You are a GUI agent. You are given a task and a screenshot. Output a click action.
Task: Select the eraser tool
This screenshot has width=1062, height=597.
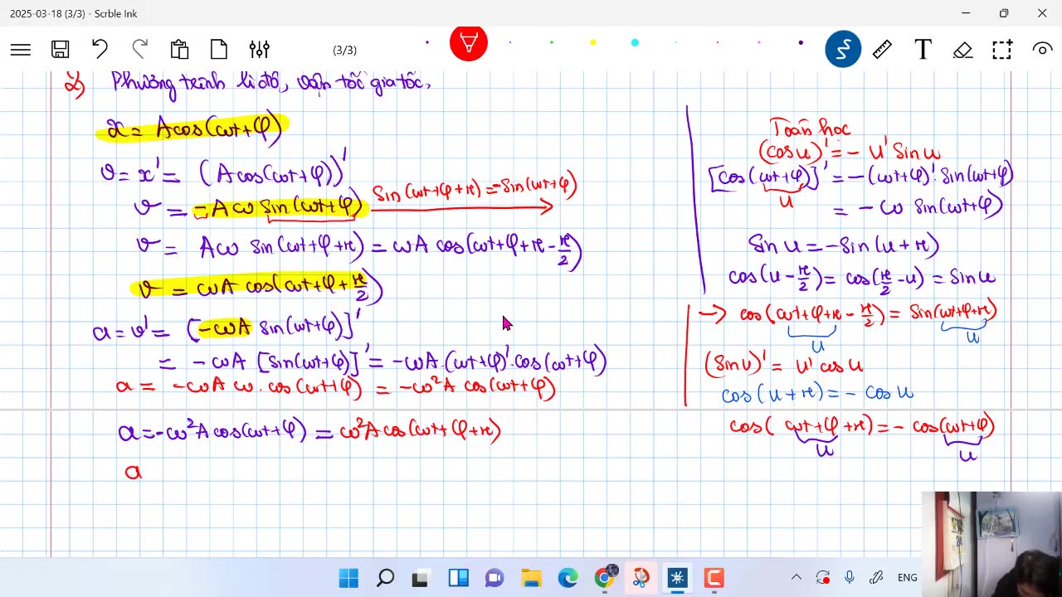tap(962, 50)
